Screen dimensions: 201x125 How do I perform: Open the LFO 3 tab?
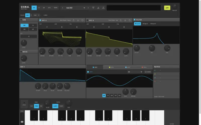click(x=128, y=67)
